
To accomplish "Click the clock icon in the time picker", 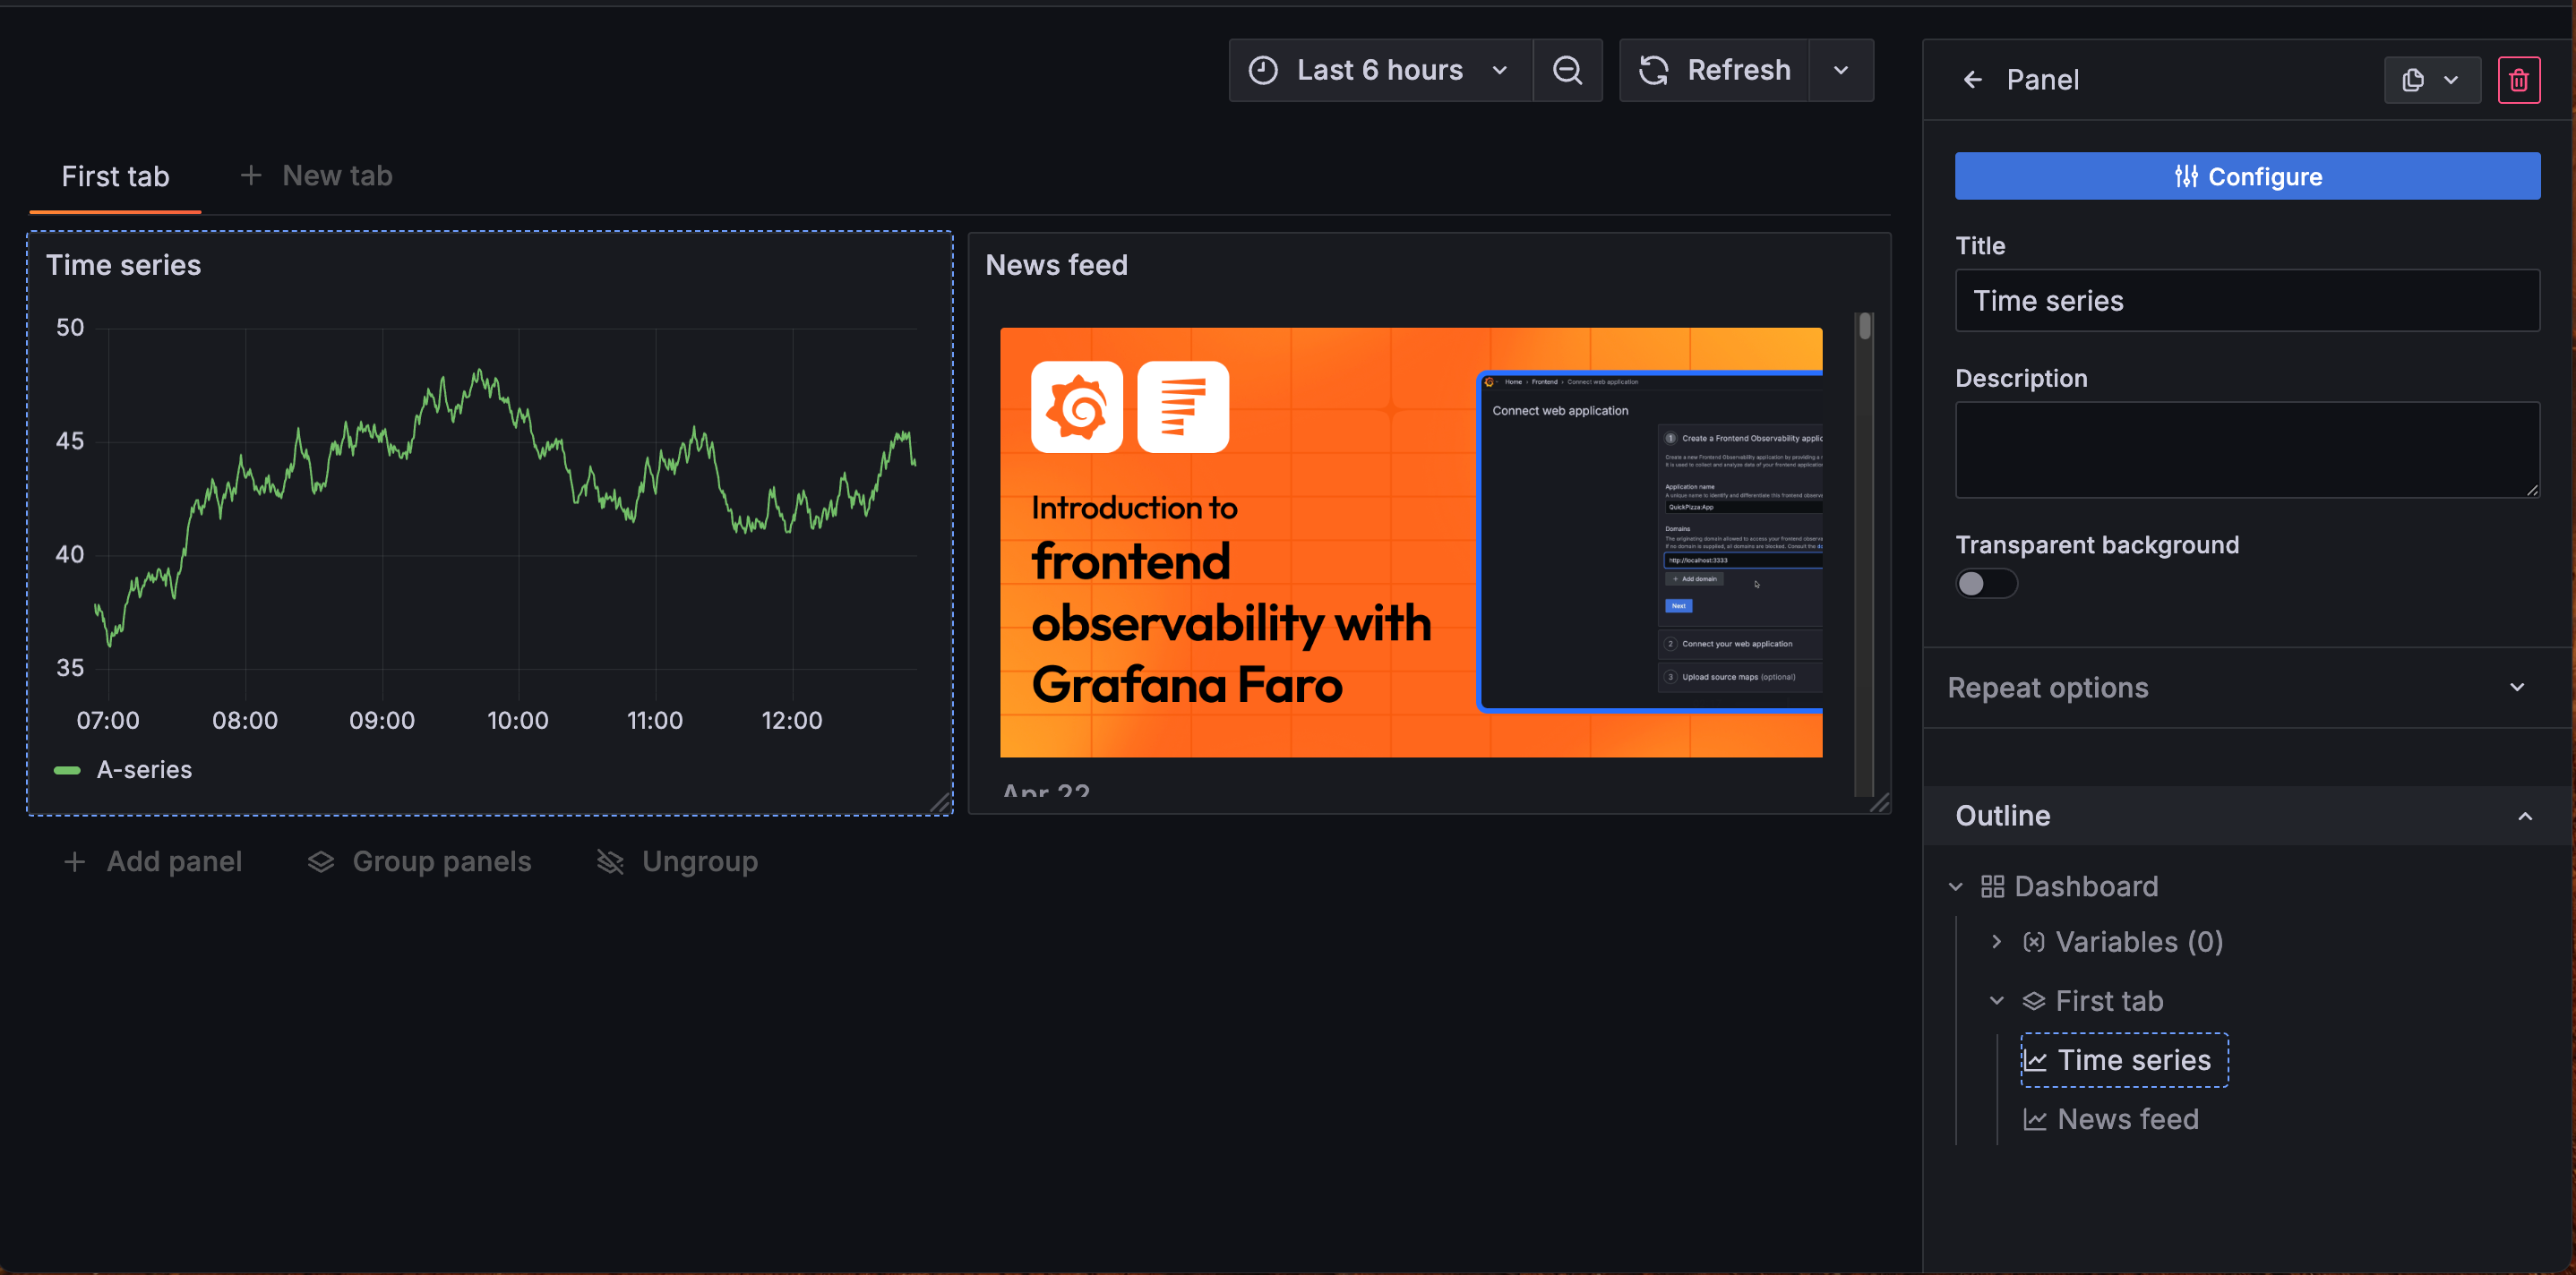I will point(1263,70).
